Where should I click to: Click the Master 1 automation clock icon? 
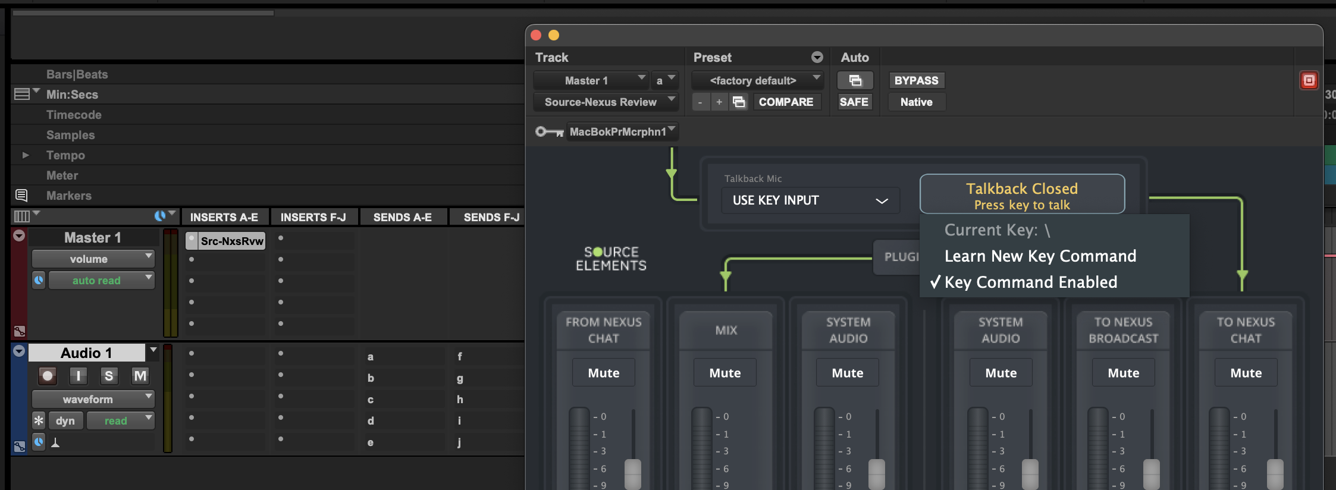pyautogui.click(x=39, y=280)
